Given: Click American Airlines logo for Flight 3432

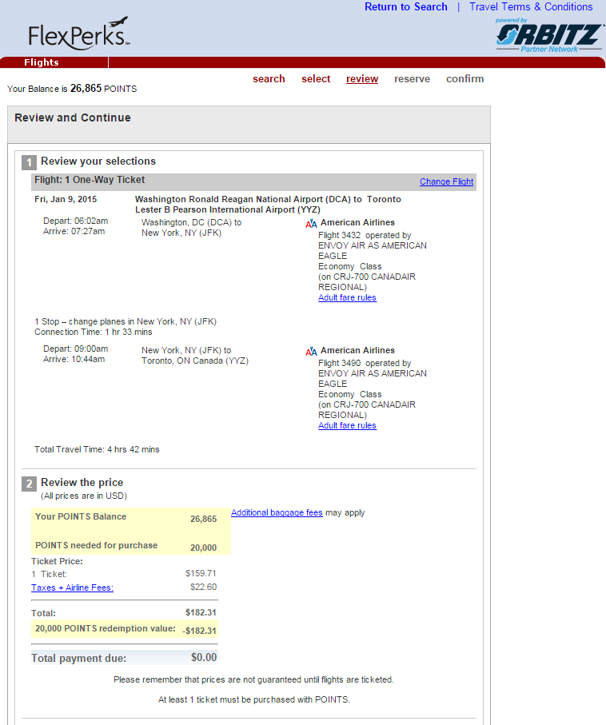Looking at the screenshot, I should tap(311, 224).
